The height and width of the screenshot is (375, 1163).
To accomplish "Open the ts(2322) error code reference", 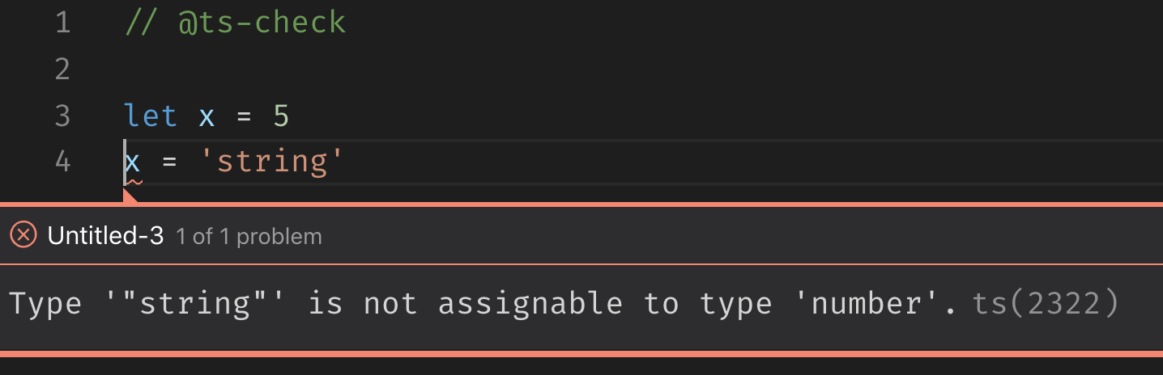I will [1046, 303].
